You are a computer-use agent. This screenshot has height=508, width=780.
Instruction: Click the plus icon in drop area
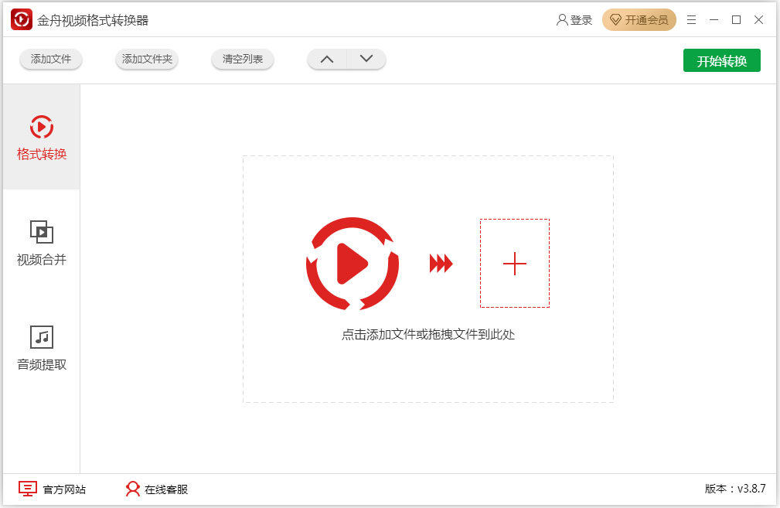[x=515, y=264]
